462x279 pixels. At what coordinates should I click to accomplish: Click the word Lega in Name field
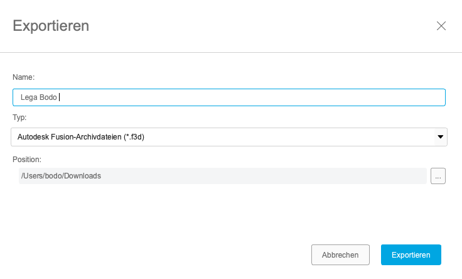pos(29,97)
